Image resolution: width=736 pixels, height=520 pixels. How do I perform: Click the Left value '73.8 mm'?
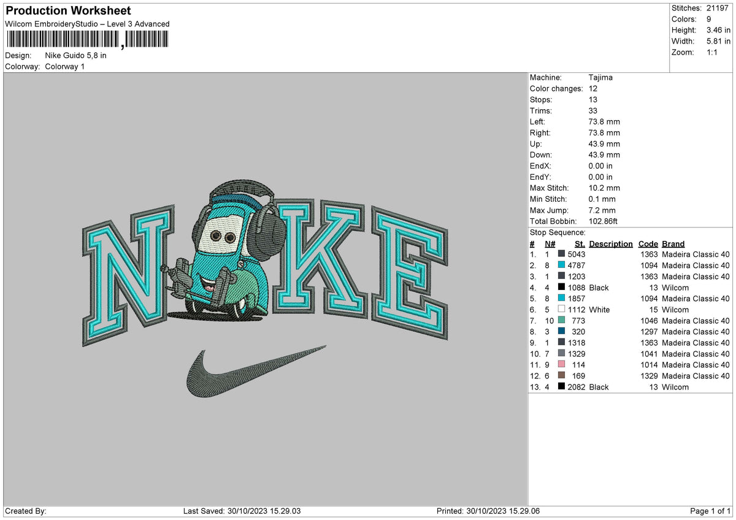point(604,121)
